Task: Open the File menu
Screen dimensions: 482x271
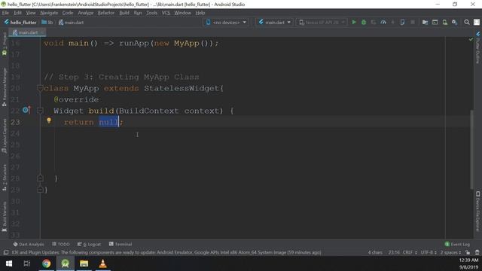Action: coord(5,13)
